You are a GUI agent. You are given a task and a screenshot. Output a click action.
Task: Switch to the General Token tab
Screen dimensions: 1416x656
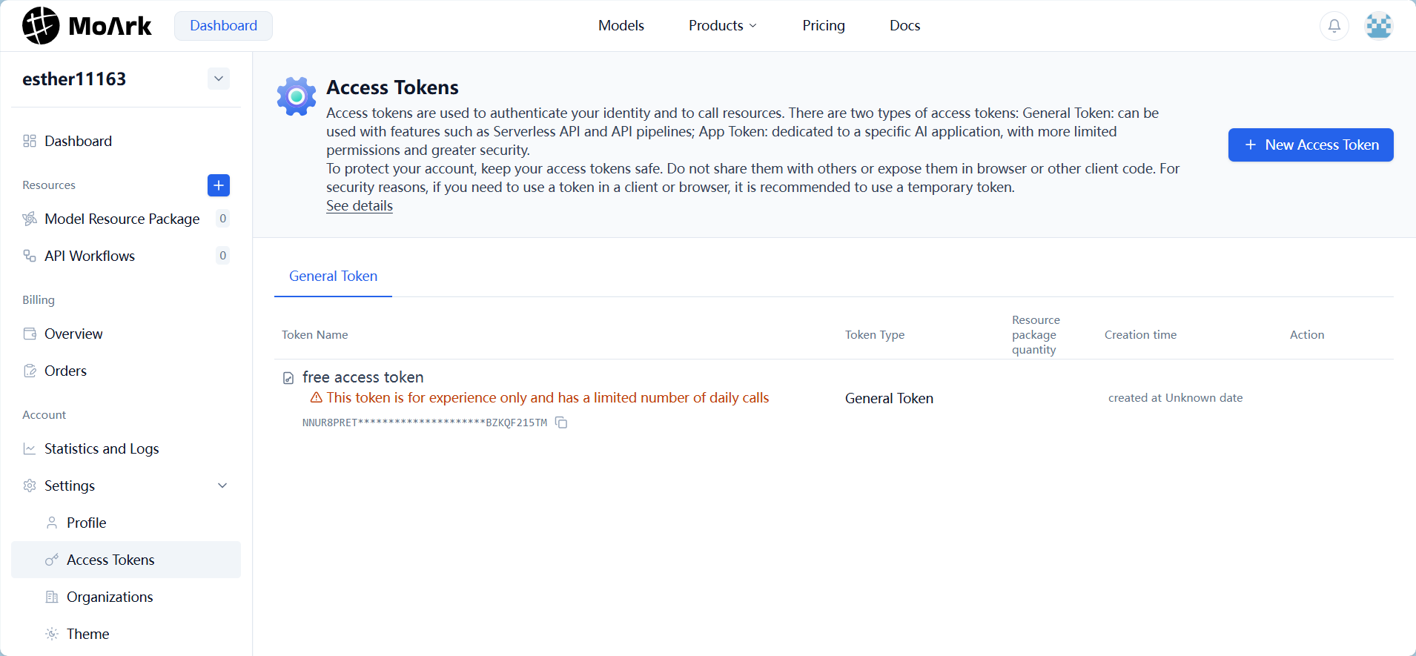[x=333, y=276]
